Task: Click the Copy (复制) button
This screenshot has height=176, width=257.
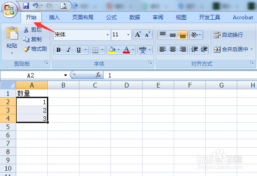Action: pos(32,39)
